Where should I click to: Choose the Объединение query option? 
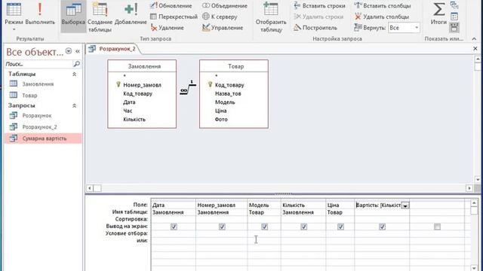pos(225,5)
